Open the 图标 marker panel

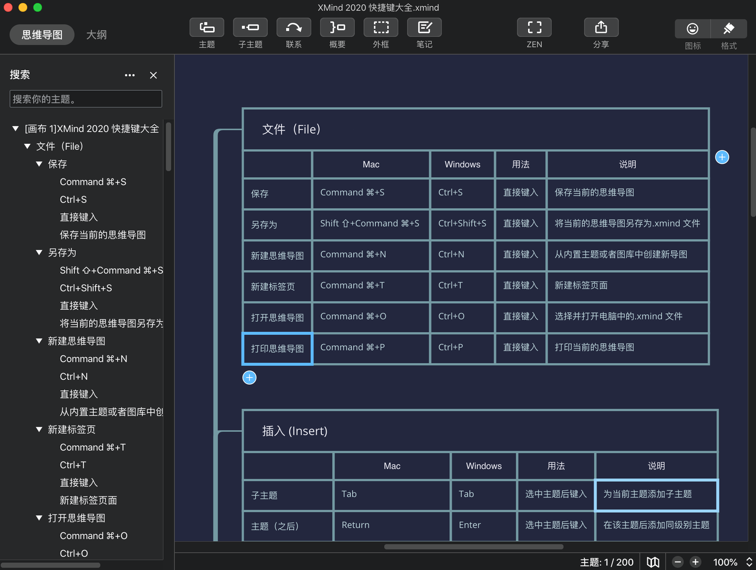(692, 34)
